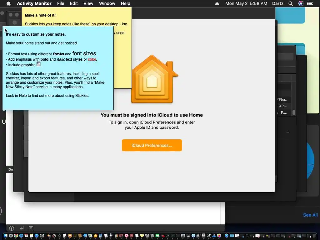Open the Trash in the Dock
Viewport: 320px width, 240px height.
(314, 236)
